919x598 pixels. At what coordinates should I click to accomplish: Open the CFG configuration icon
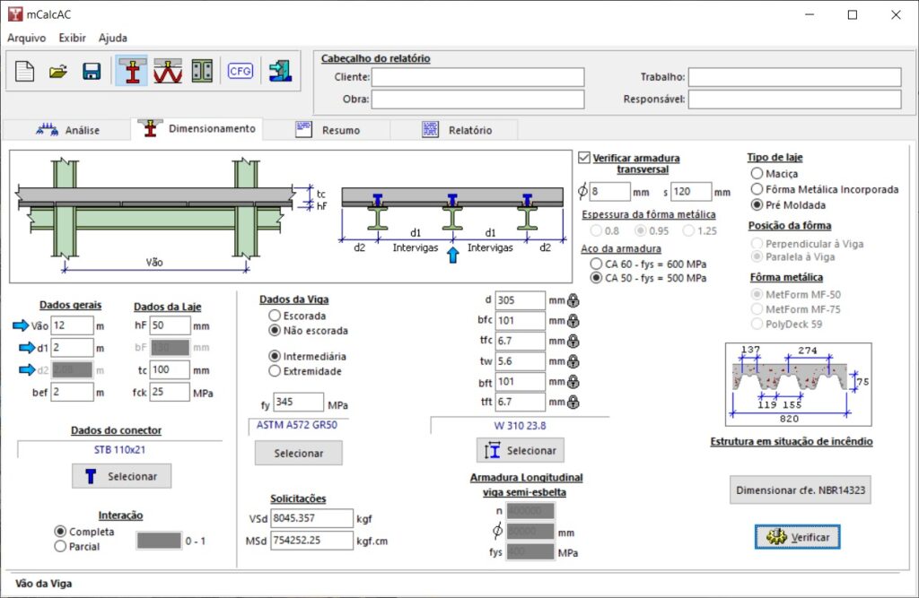pyautogui.click(x=241, y=72)
